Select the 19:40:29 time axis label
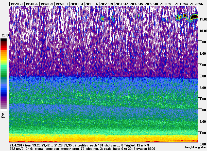The height and width of the screenshot is (151, 207). click(47, 4)
